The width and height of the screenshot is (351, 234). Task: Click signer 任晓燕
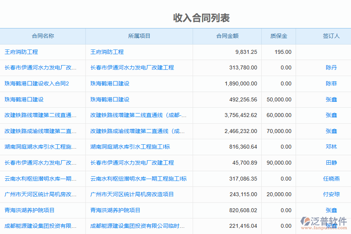(331, 179)
